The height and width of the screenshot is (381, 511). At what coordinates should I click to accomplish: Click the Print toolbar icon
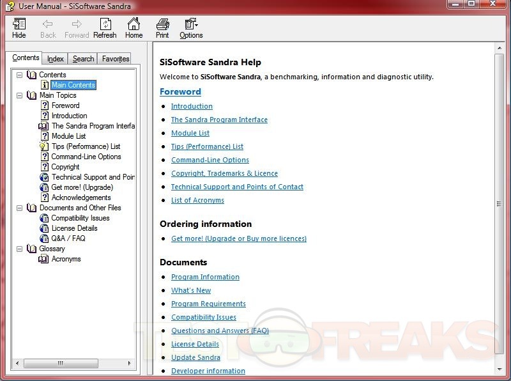point(162,24)
